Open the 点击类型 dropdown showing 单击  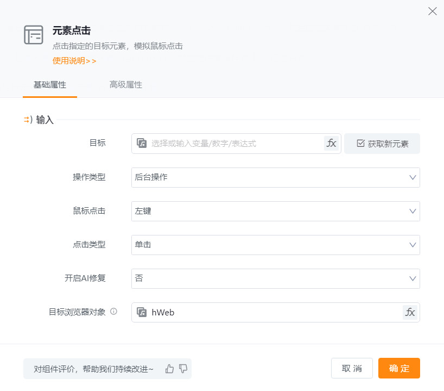pos(275,245)
